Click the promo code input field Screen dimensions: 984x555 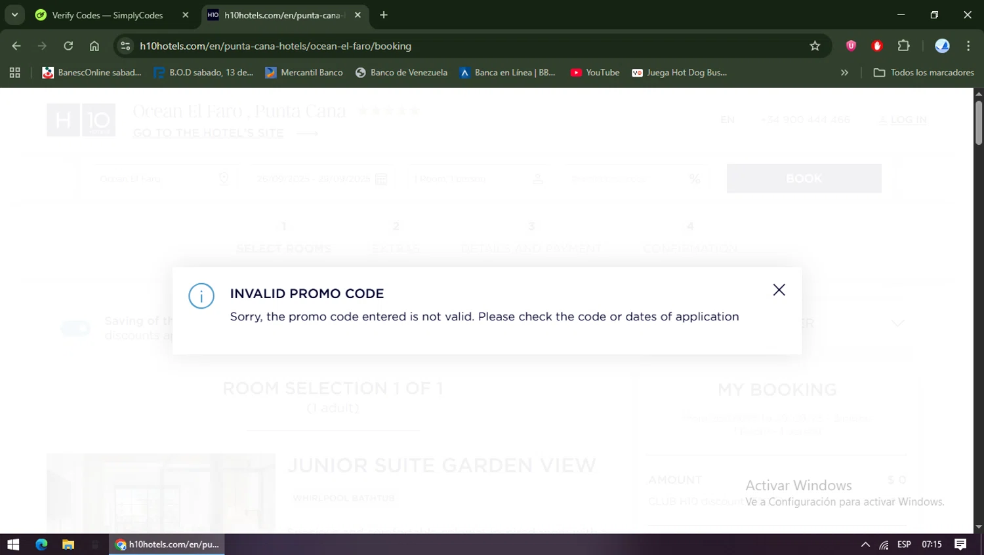(636, 179)
